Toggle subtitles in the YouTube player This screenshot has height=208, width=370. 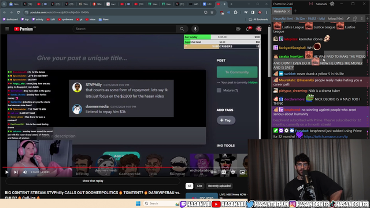coord(224,172)
